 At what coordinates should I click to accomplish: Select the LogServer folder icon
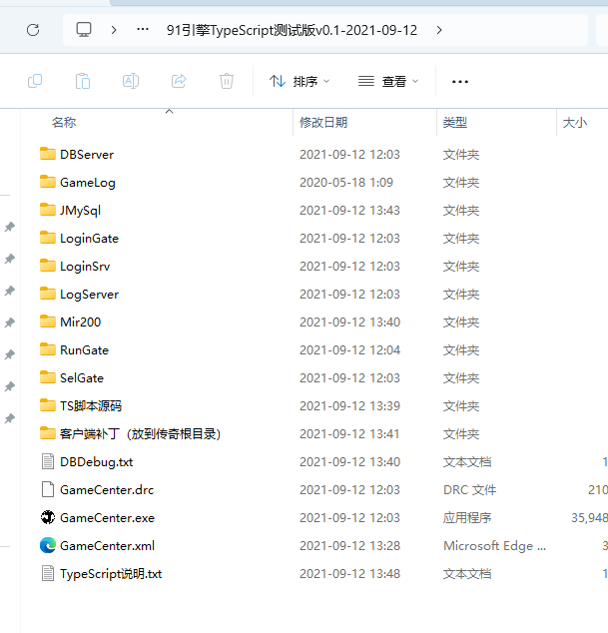(x=48, y=294)
